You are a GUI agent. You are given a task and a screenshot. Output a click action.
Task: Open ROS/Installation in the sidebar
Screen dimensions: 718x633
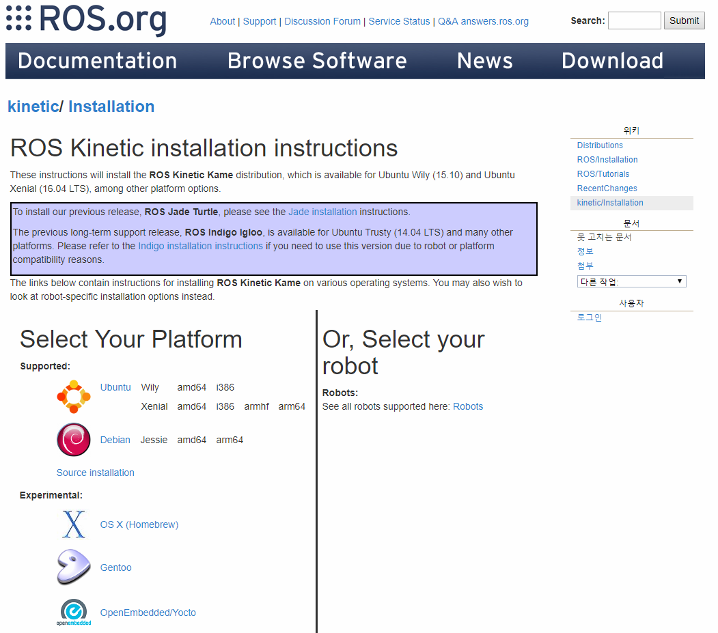(607, 160)
